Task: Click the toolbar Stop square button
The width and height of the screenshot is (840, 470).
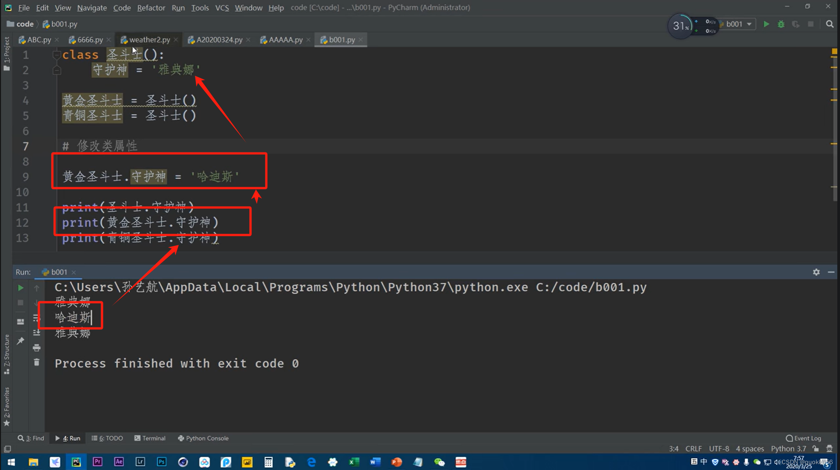Action: click(811, 24)
